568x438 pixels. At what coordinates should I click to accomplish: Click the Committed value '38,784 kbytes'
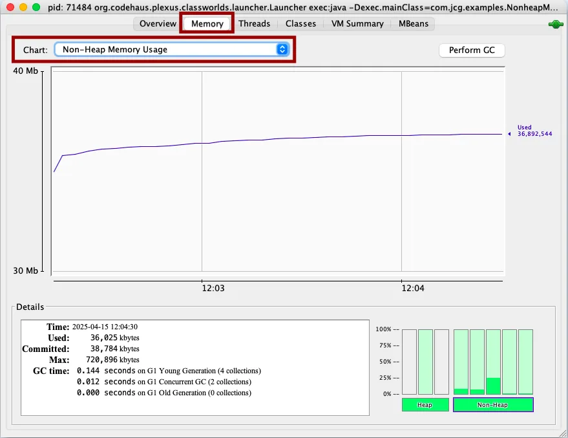point(114,349)
